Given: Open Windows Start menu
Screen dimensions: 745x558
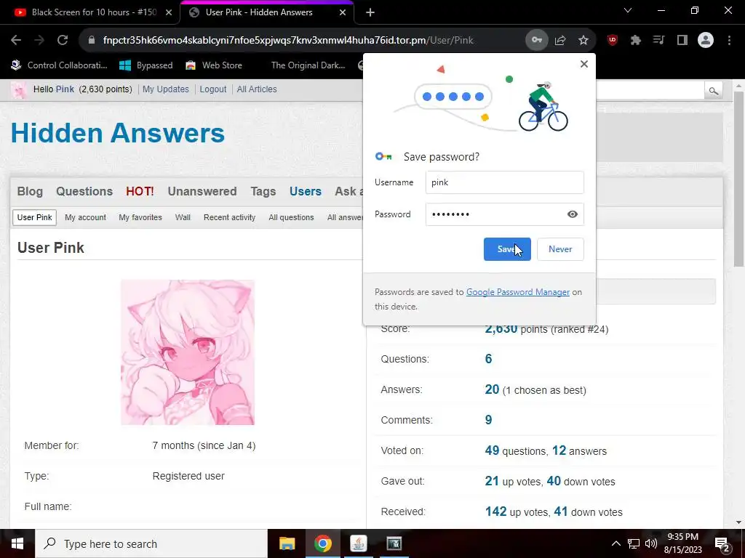Looking at the screenshot, I should pyautogui.click(x=17, y=543).
